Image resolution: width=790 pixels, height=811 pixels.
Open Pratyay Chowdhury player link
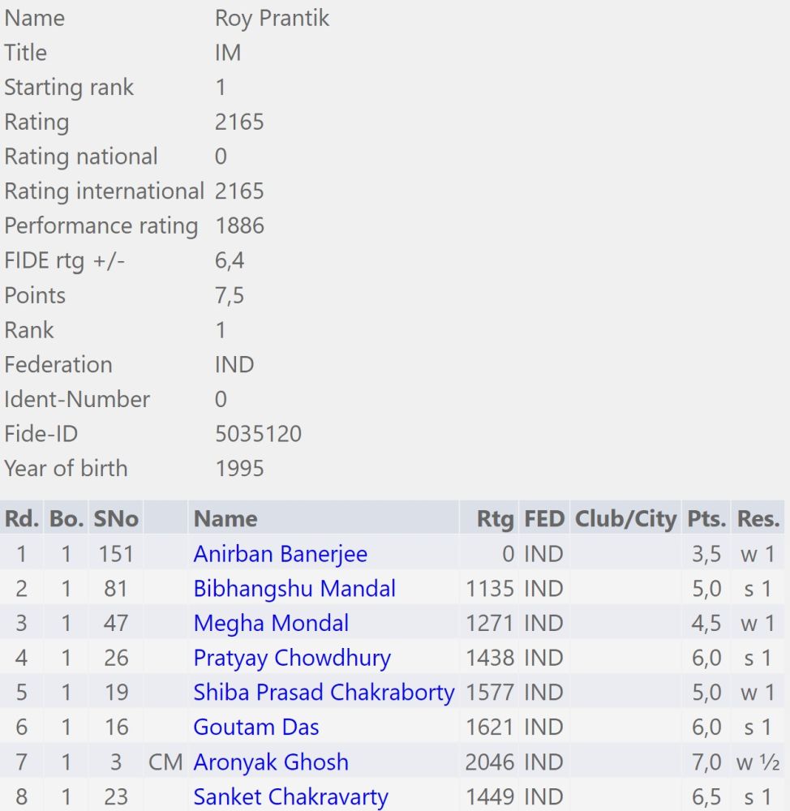pos(292,658)
